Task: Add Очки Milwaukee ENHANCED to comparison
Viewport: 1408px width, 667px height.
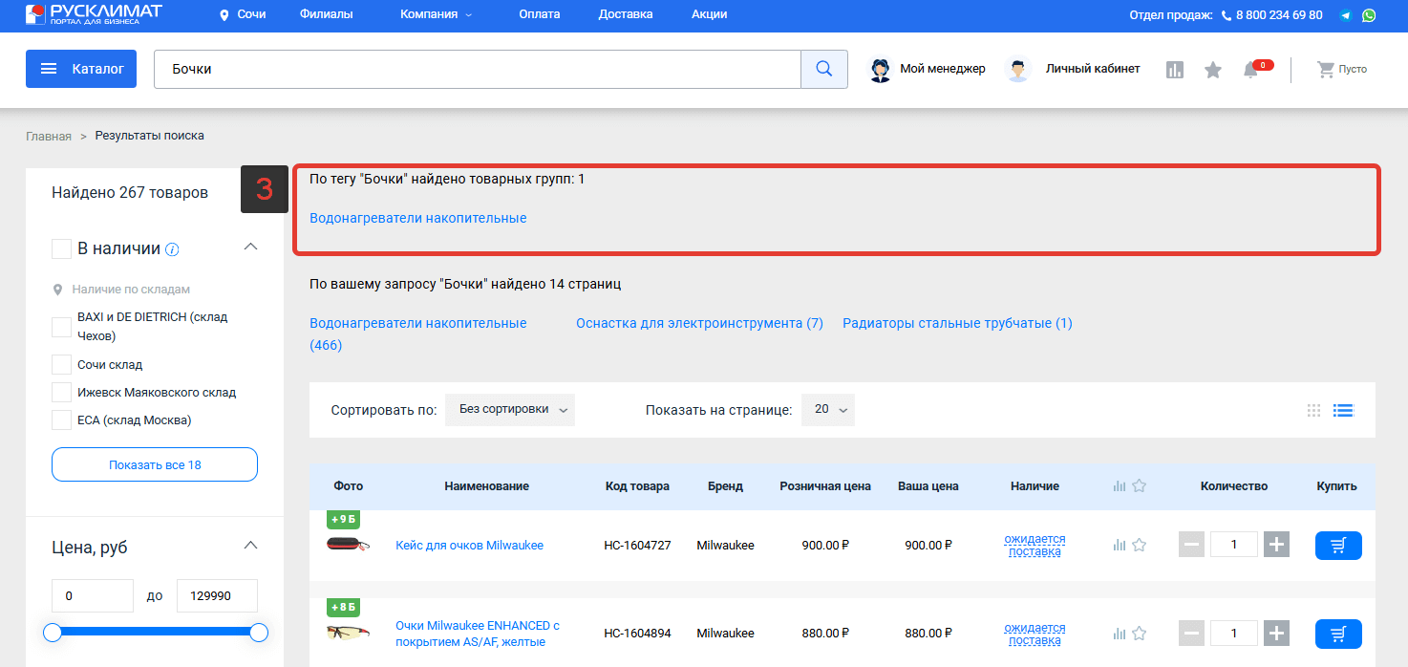Action: [x=1120, y=633]
